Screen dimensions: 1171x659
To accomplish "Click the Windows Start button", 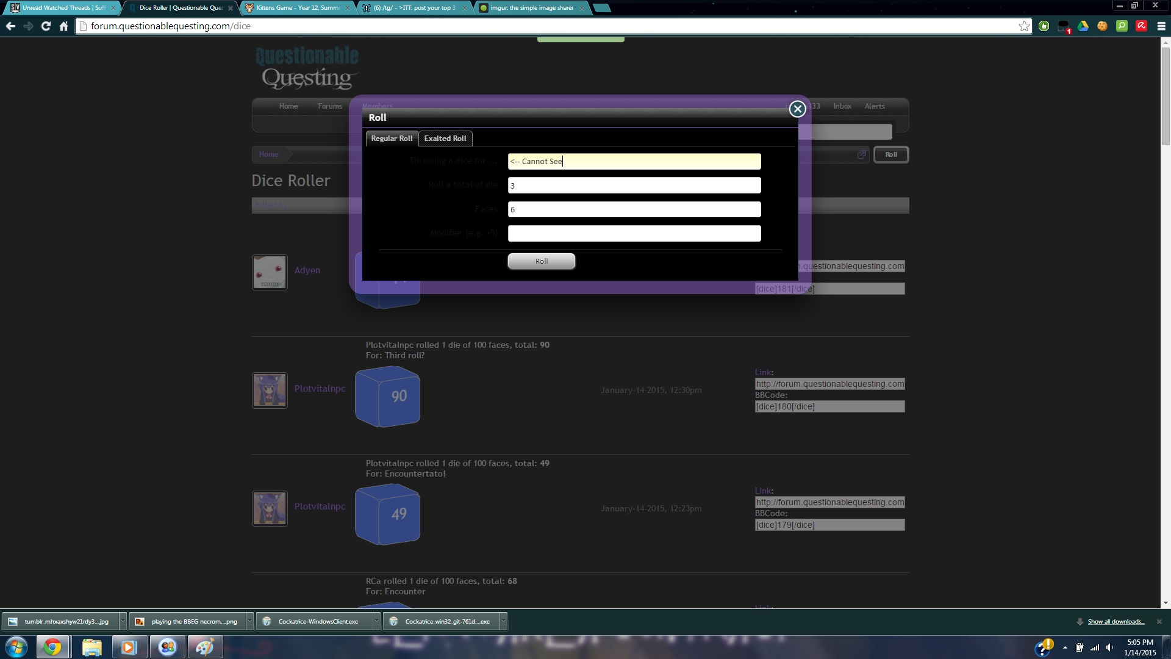I will 16,647.
